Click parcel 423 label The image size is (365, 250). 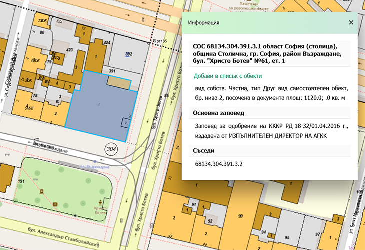(70, 50)
